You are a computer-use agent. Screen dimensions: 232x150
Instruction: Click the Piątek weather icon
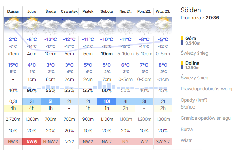click(88, 24)
